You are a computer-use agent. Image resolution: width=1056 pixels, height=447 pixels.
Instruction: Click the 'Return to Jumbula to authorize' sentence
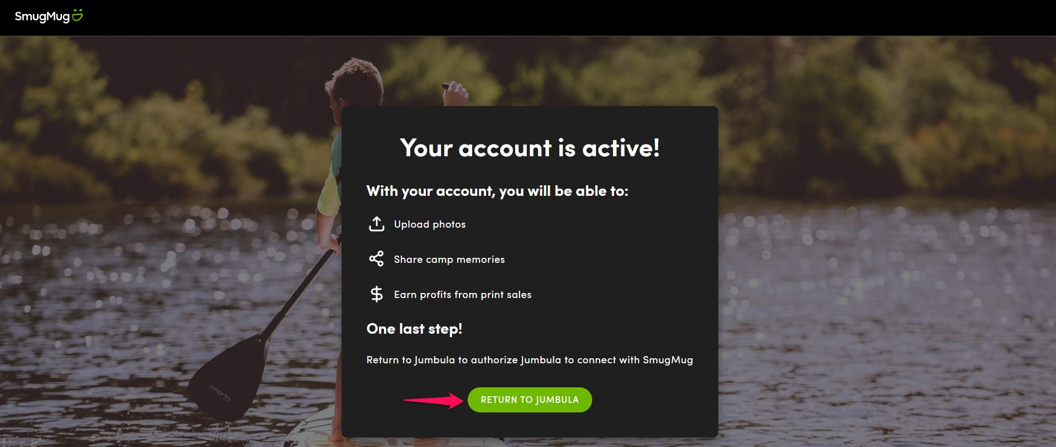pyautogui.click(x=530, y=360)
